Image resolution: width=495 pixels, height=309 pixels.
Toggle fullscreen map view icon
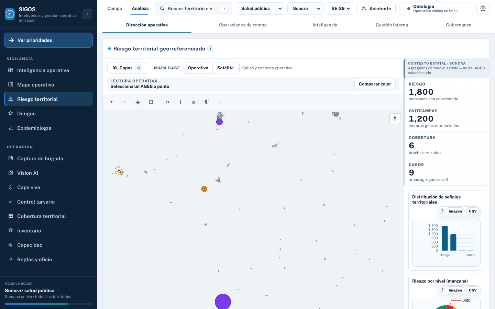coord(151,102)
